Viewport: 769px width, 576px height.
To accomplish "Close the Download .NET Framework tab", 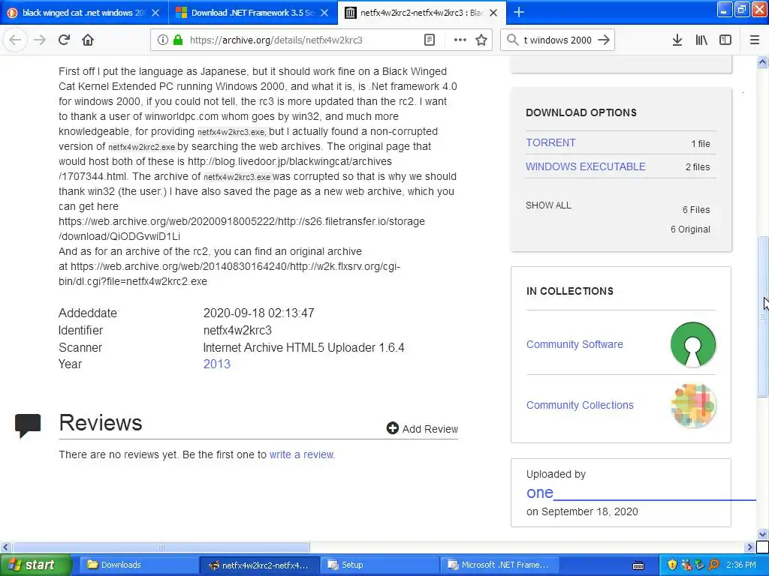I will 324,13.
